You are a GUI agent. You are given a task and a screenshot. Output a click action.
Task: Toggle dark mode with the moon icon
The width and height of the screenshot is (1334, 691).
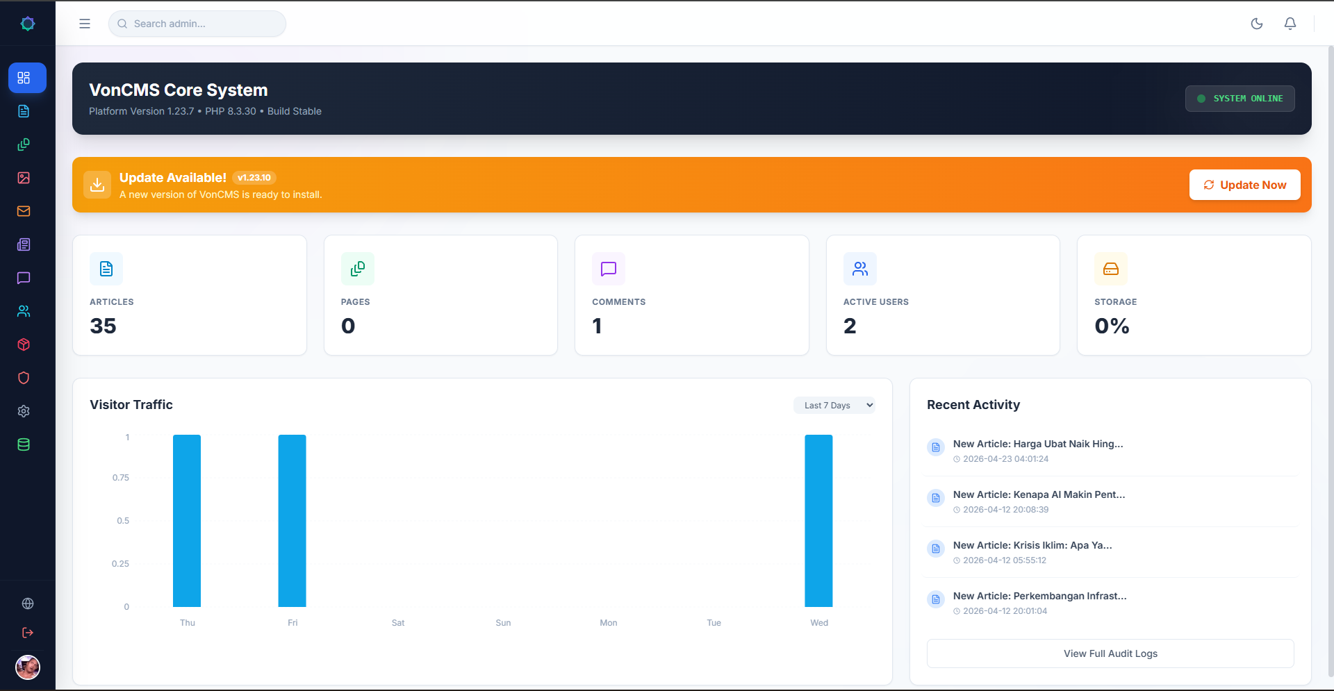click(1257, 24)
